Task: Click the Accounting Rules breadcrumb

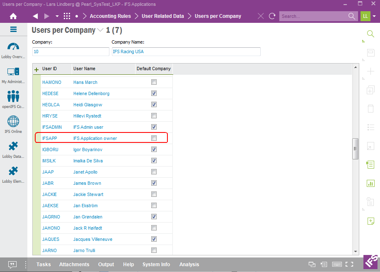Action: [110, 16]
